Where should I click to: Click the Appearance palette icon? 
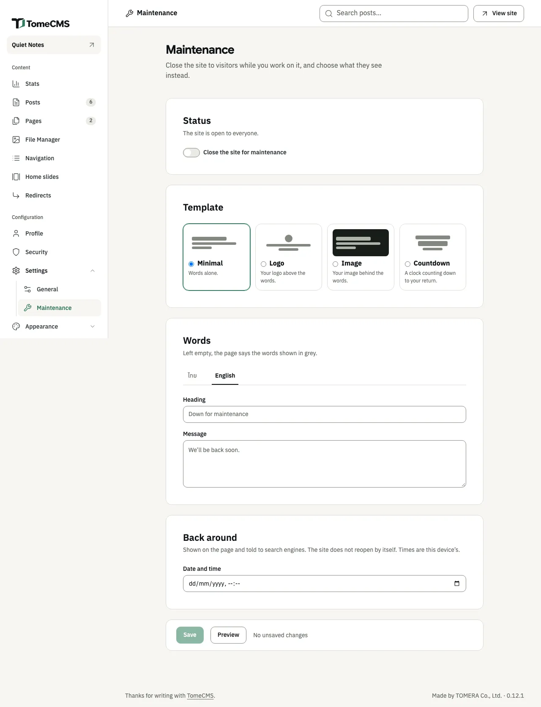[16, 326]
